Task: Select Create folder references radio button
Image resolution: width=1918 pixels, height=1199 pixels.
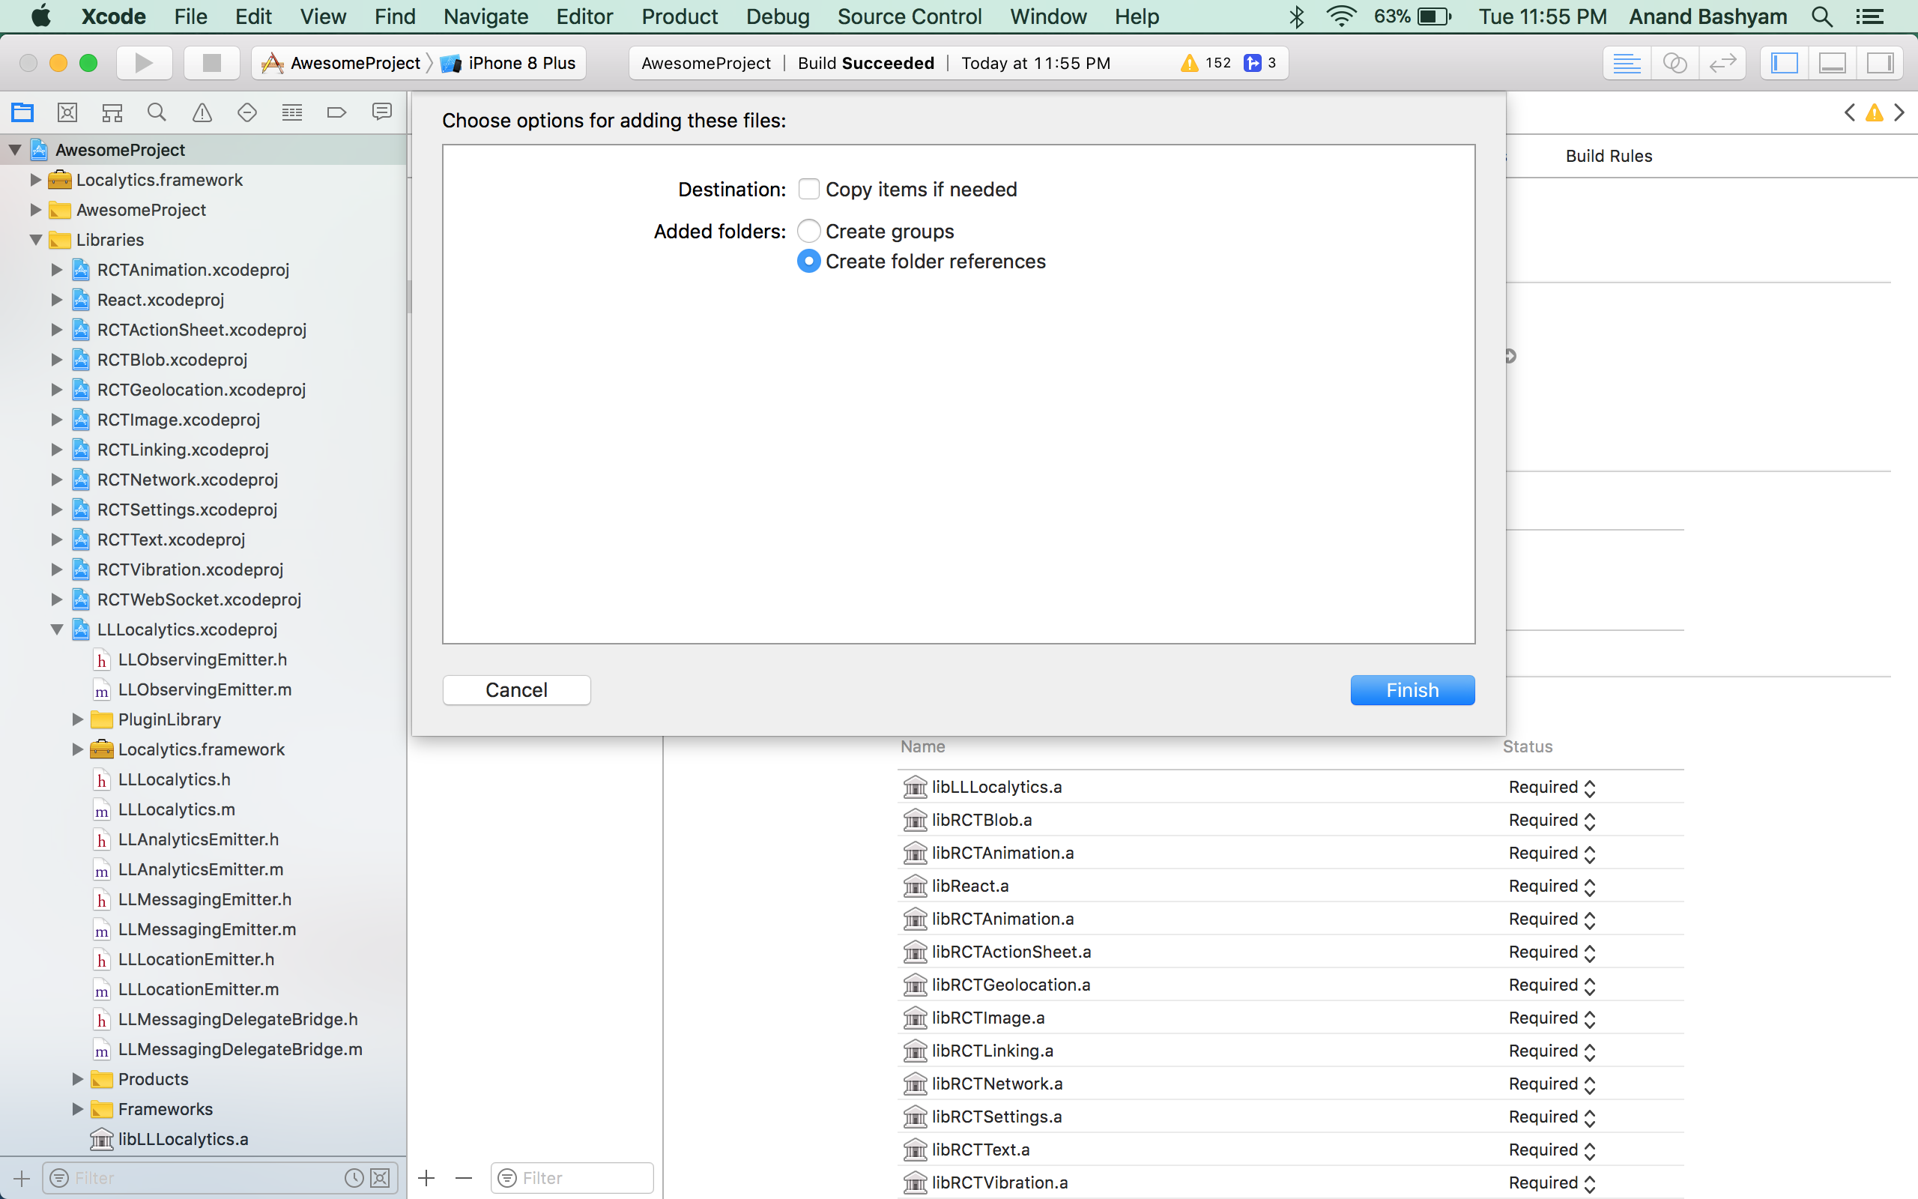Action: (808, 261)
